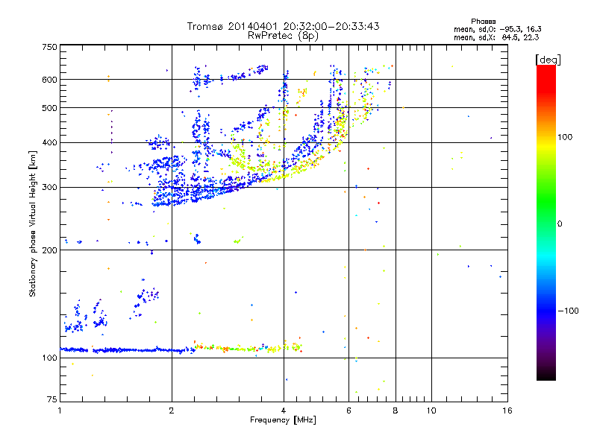The image size is (597, 447).
Task: Click the 'mean, sd,X: 84.5, 22.3' line
Action: click(496, 37)
